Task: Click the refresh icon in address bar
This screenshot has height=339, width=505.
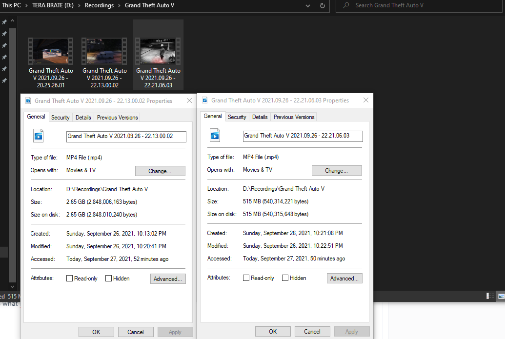Action: click(x=322, y=5)
